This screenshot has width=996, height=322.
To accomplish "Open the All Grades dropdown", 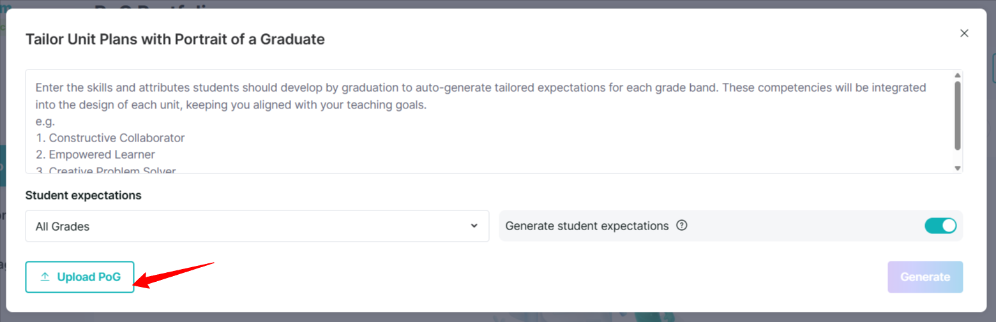I will 257,226.
